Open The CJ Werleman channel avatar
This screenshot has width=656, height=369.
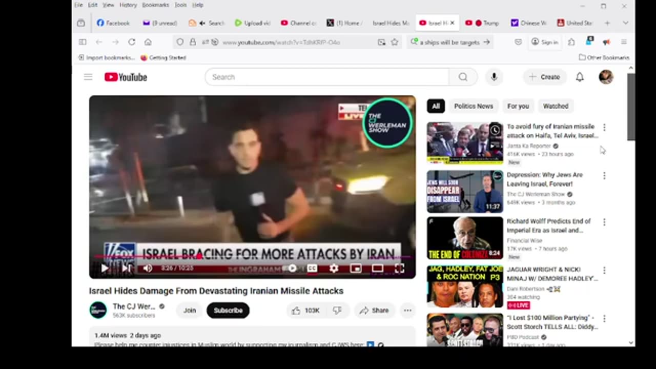coord(98,310)
